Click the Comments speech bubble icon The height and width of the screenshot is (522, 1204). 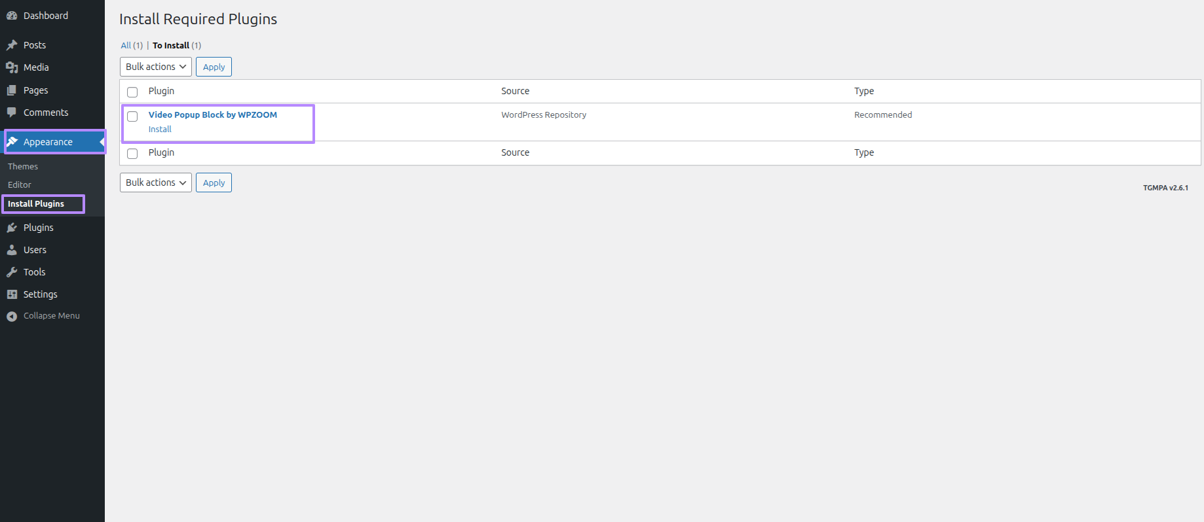pyautogui.click(x=12, y=113)
